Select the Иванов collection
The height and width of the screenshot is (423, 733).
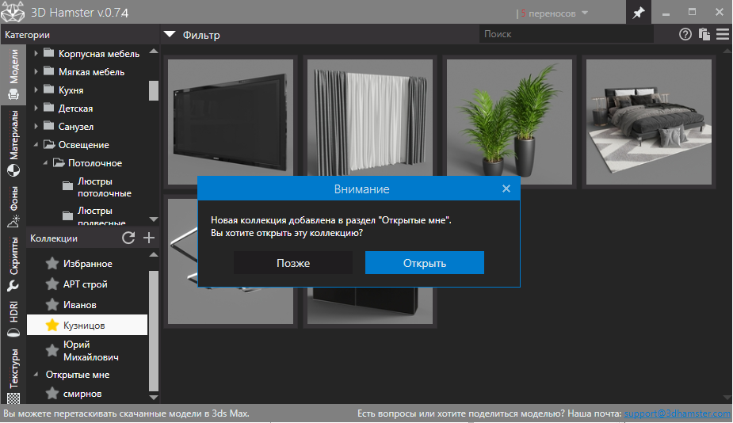coord(79,305)
